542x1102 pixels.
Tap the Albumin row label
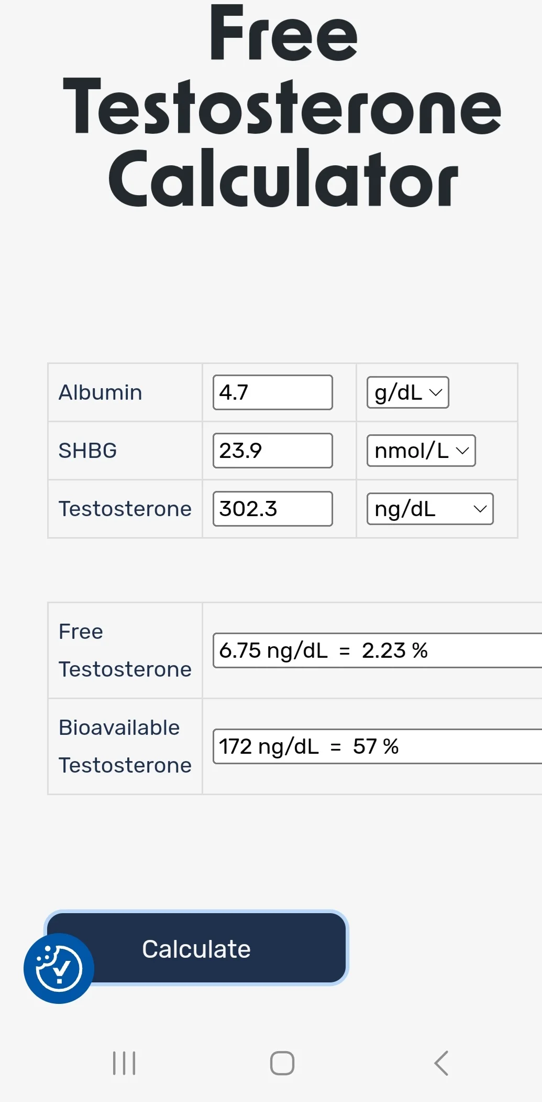tap(100, 392)
